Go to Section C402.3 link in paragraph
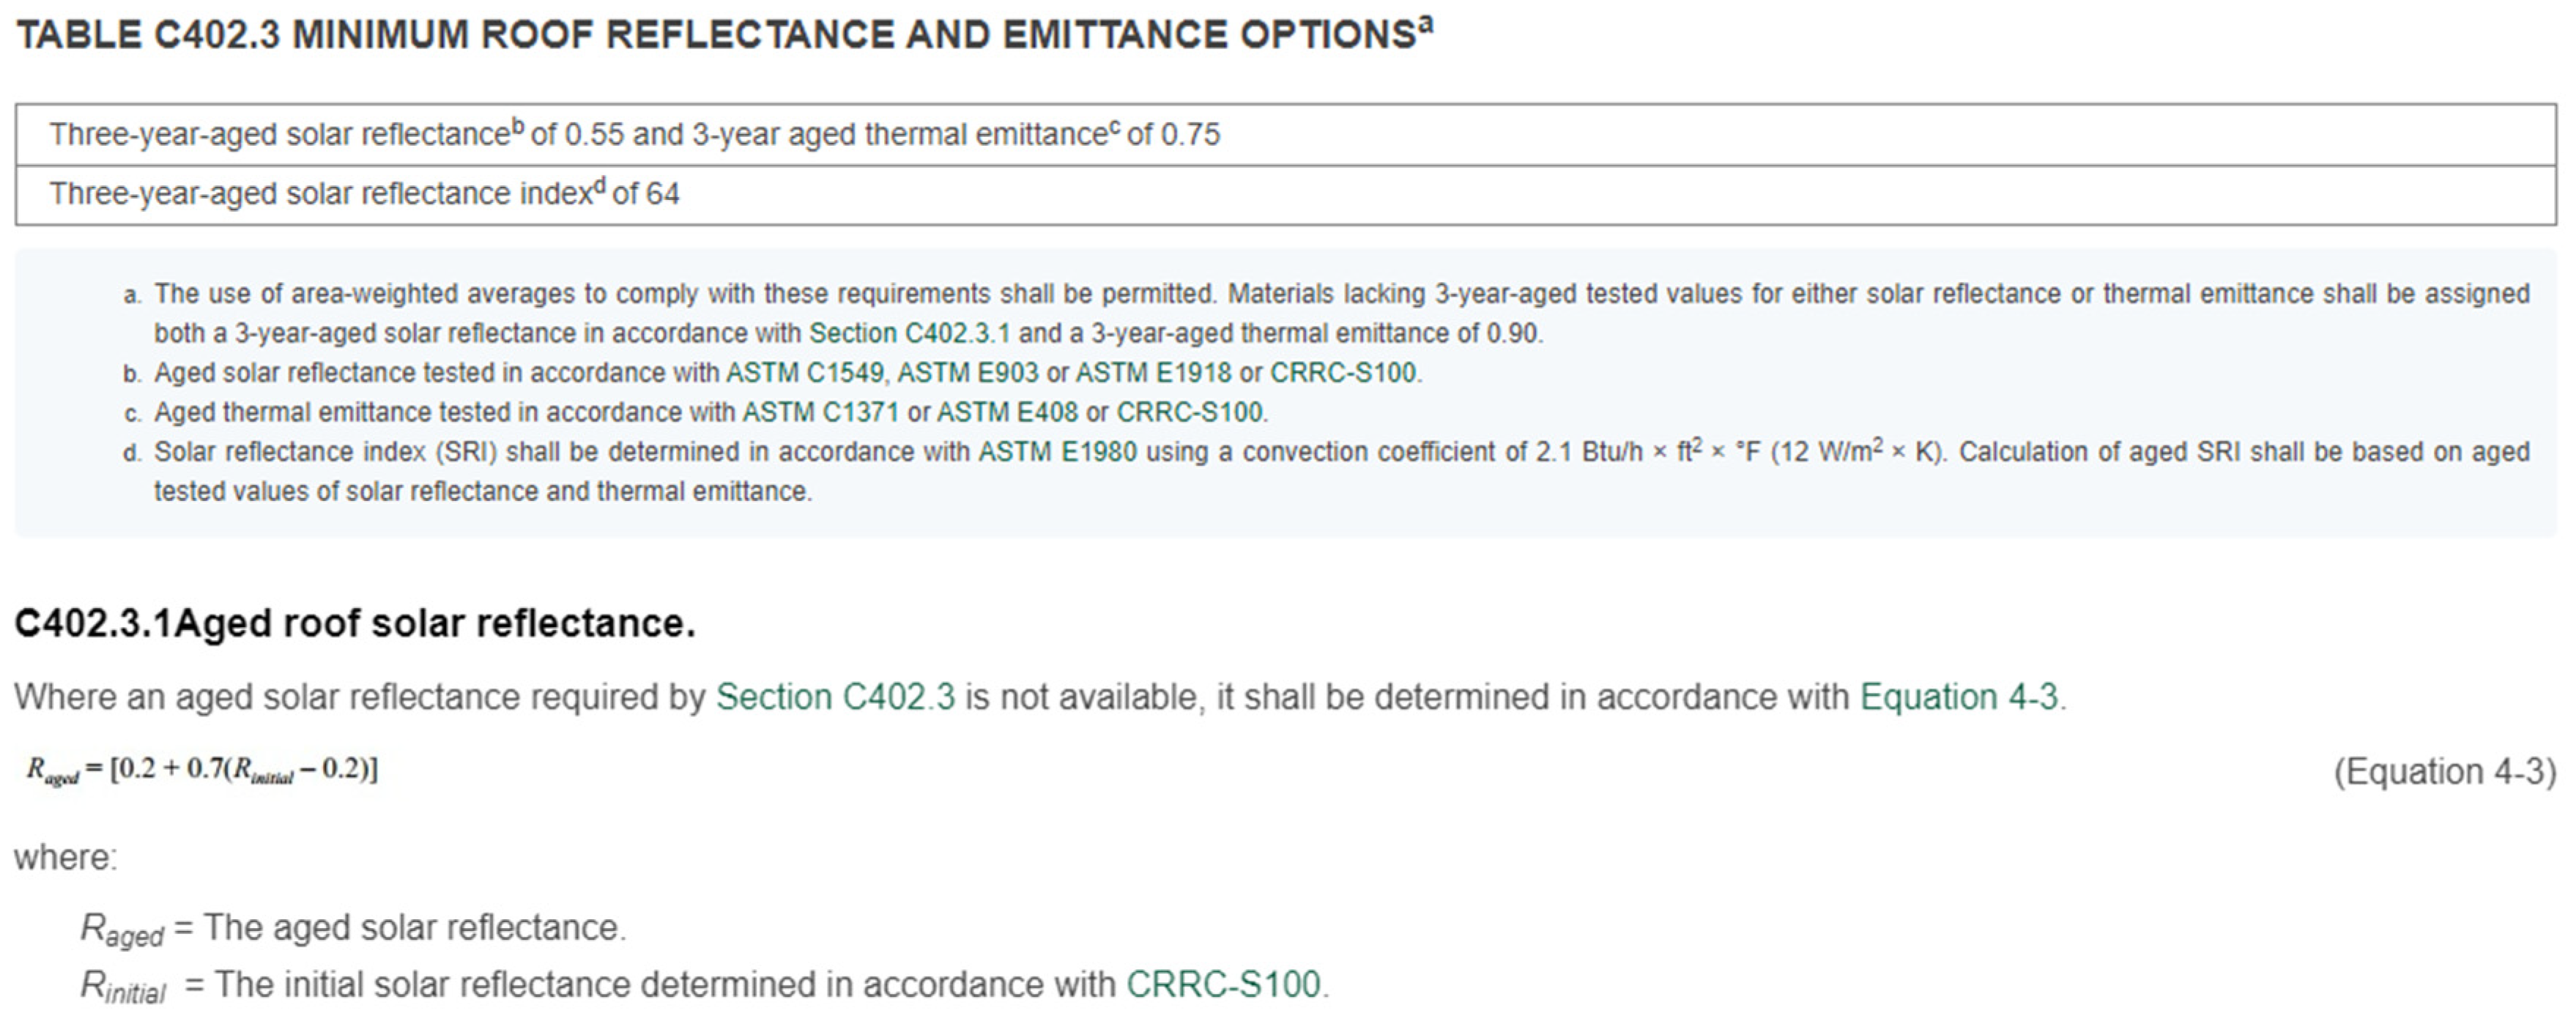The height and width of the screenshot is (1024, 2576). 835,697
